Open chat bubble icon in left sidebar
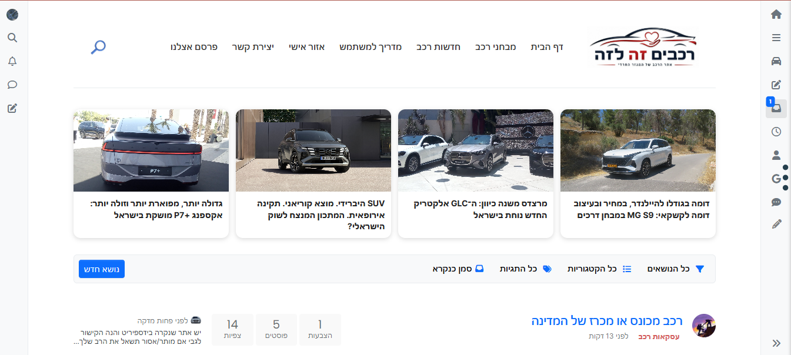Screen dimensions: 791x355 pyautogui.click(x=12, y=85)
